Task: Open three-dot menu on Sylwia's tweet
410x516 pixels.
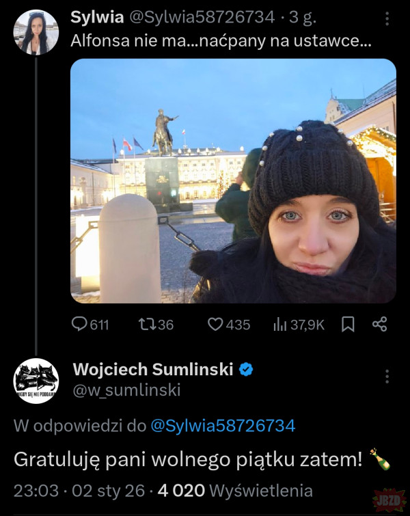Action: (x=387, y=18)
